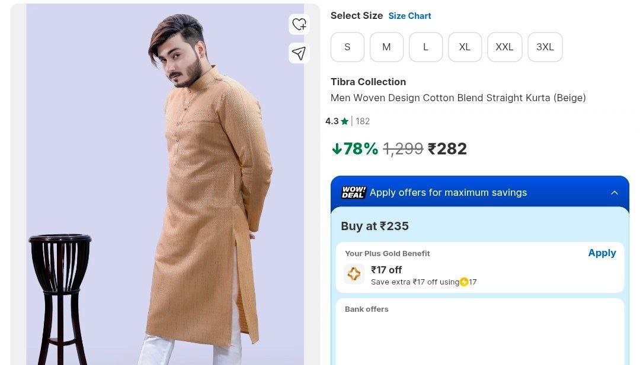Choose size L
640x365 pixels.
coord(425,47)
